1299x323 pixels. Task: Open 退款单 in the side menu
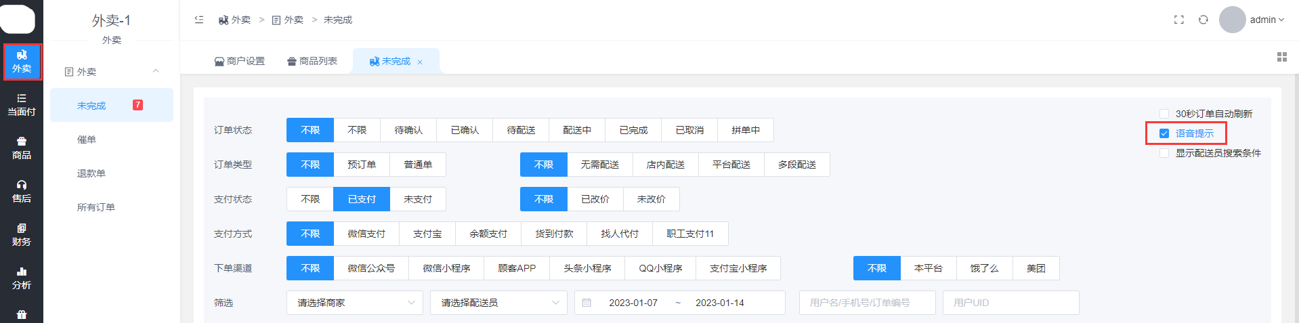(x=112, y=173)
